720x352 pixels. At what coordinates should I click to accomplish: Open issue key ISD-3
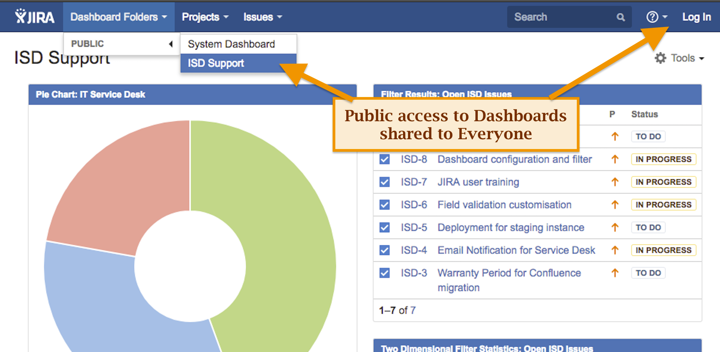(x=414, y=273)
